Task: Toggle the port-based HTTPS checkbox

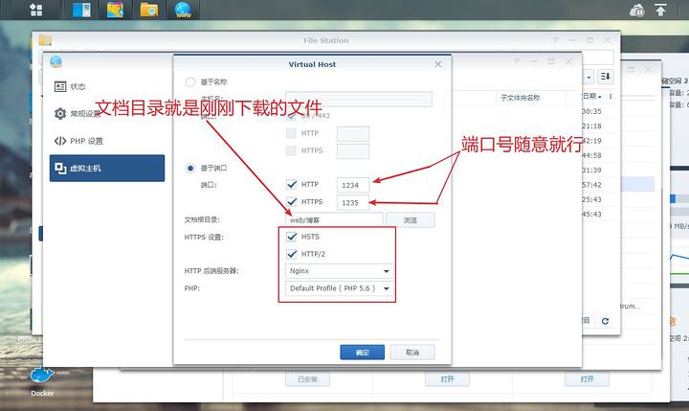Action: click(291, 202)
